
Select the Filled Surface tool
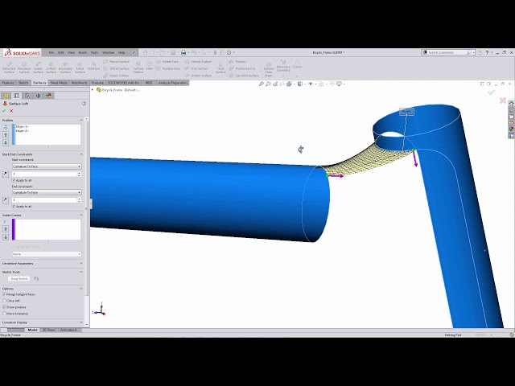point(80,67)
